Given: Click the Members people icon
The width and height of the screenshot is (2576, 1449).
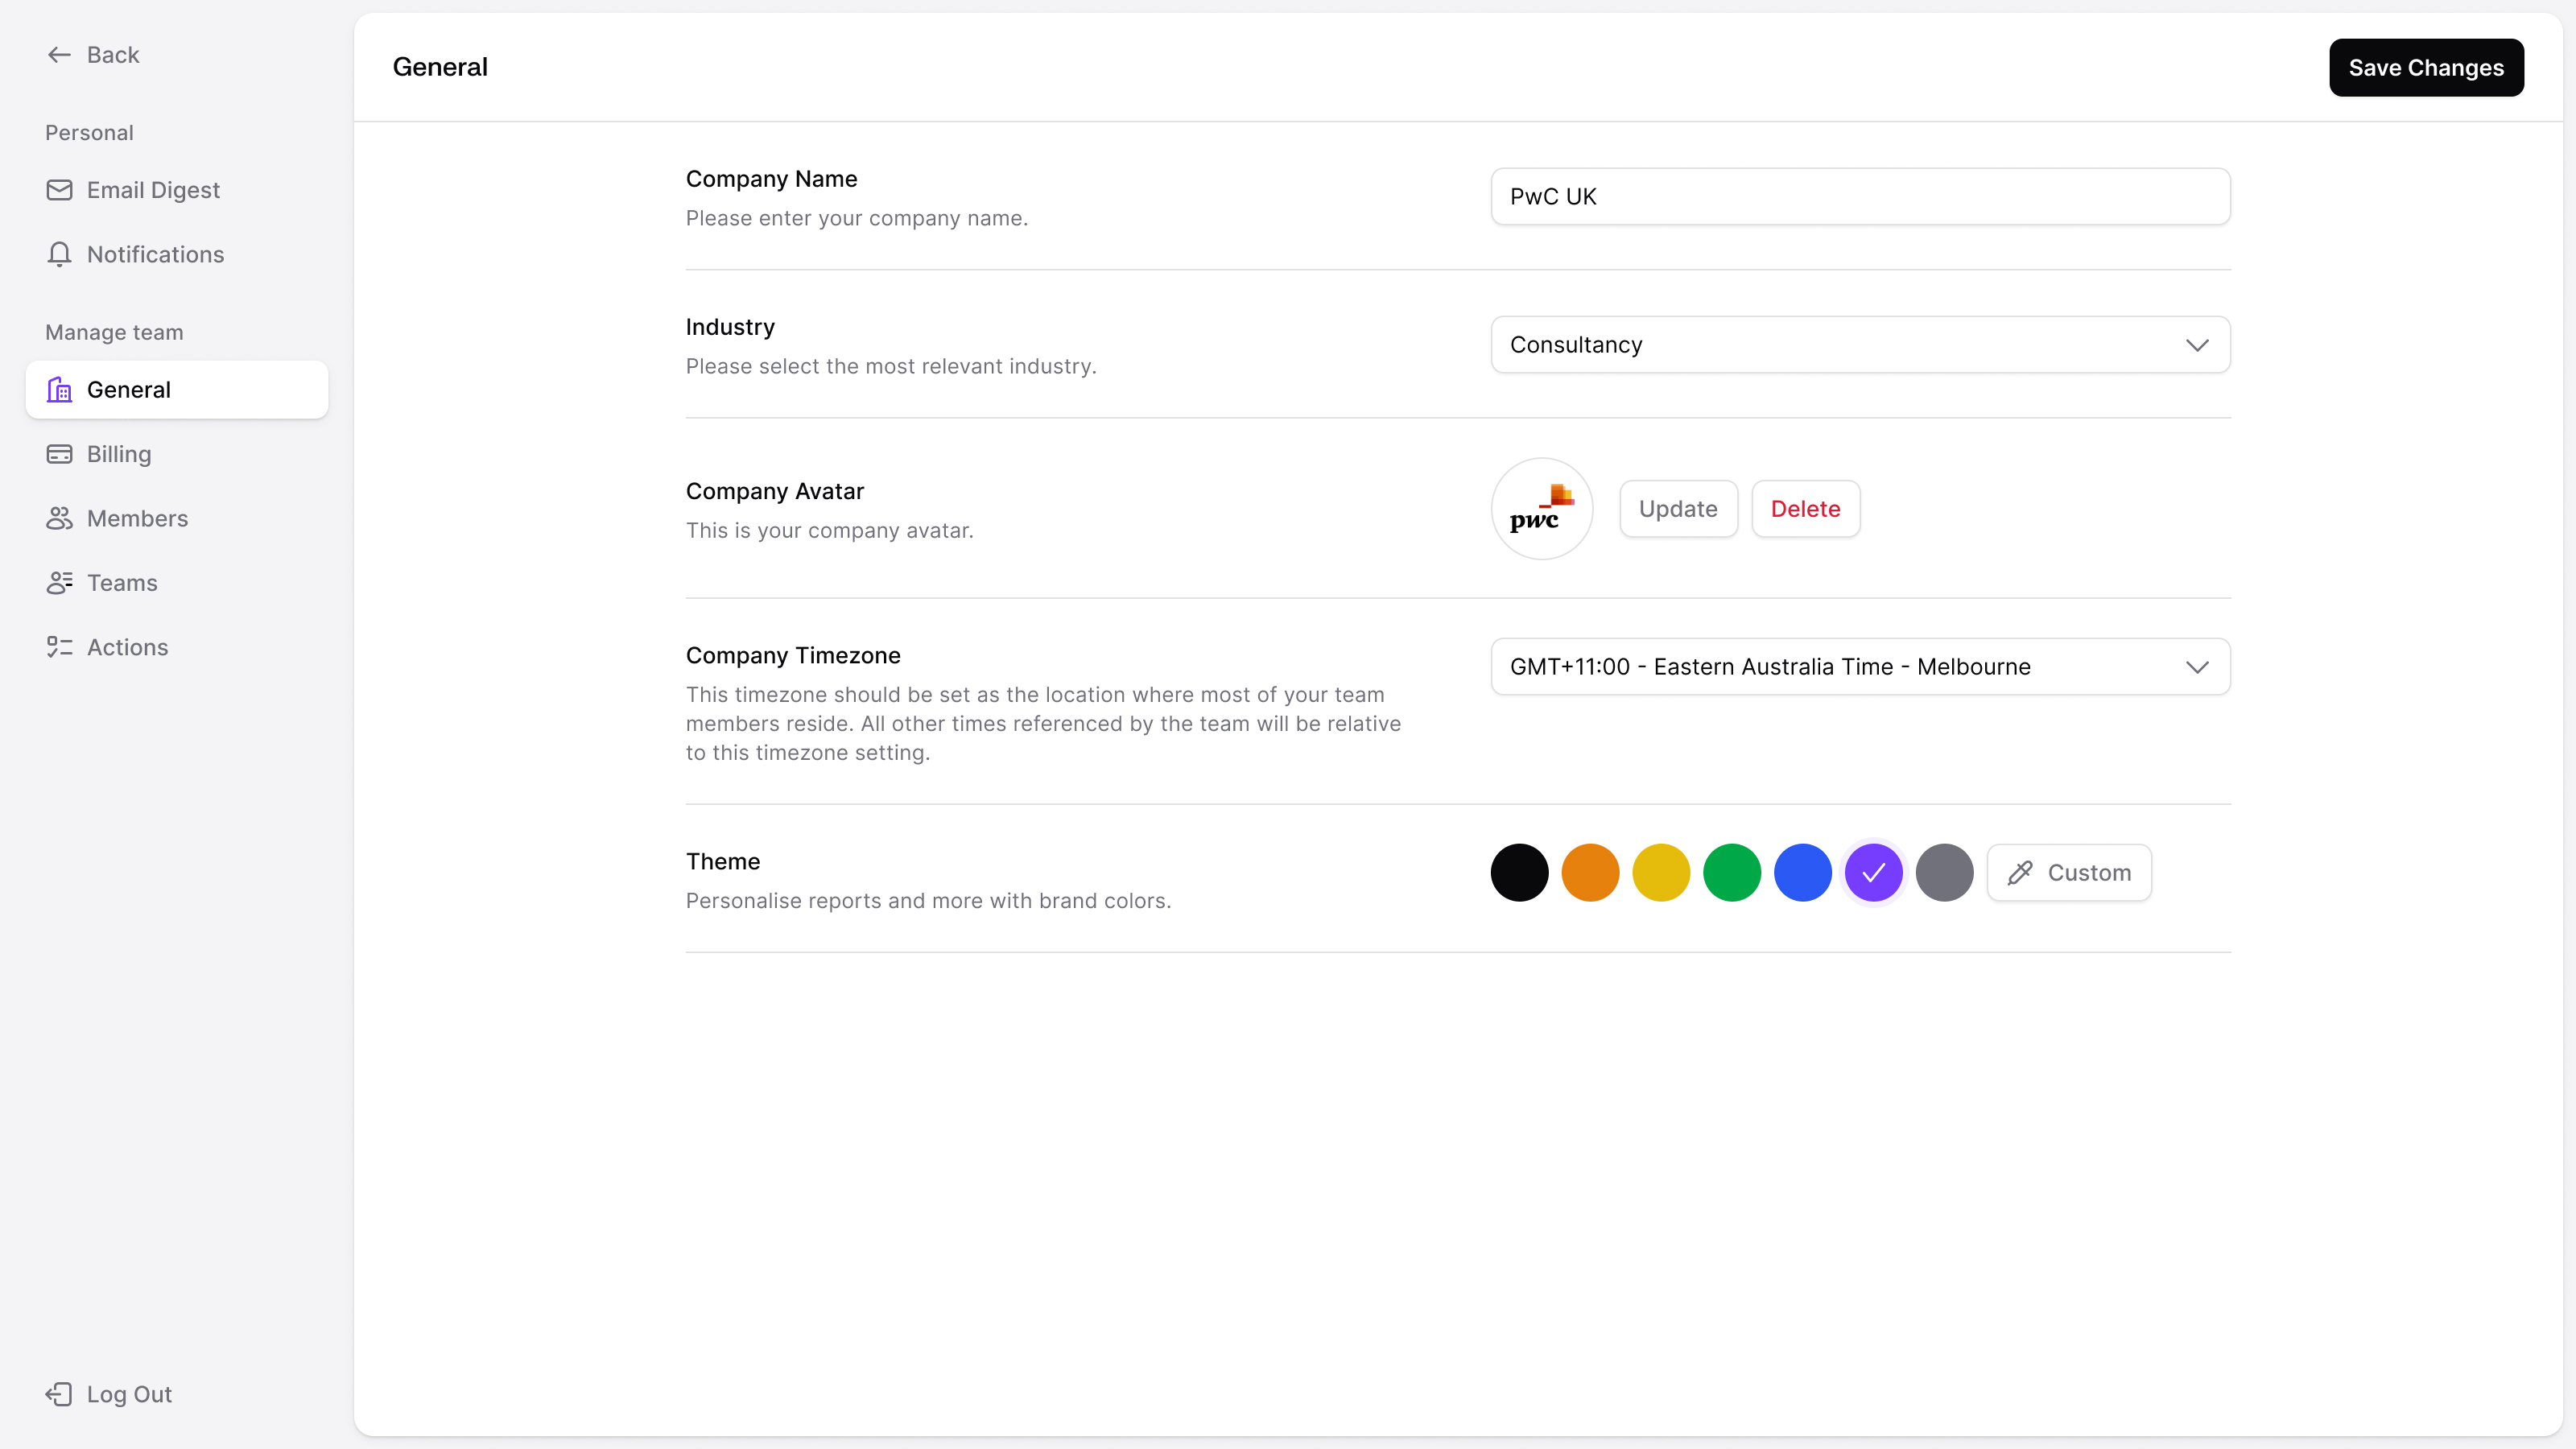Looking at the screenshot, I should point(59,518).
